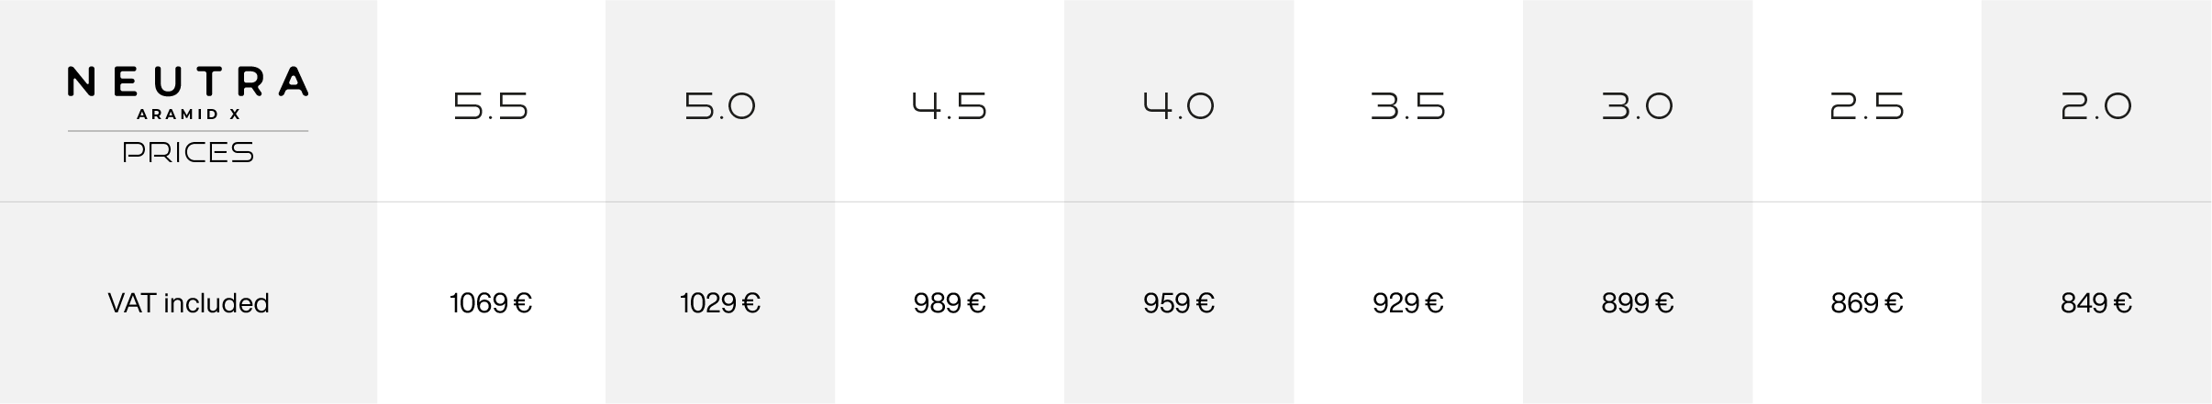The height and width of the screenshot is (404, 2212).
Task: Click the 929 € price
Action: 1408,303
